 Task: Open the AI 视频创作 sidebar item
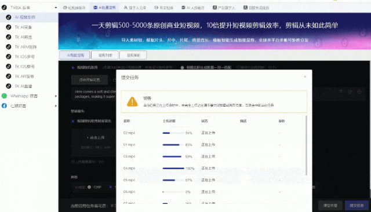[29, 17]
